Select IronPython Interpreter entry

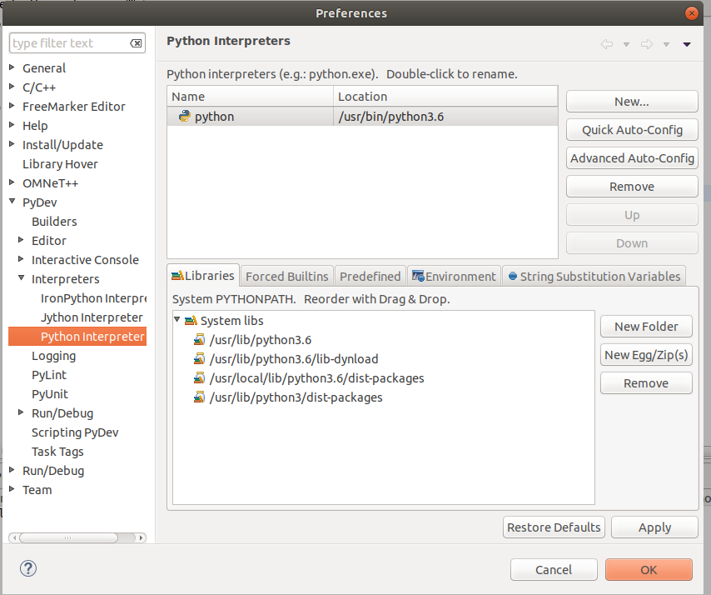(94, 297)
